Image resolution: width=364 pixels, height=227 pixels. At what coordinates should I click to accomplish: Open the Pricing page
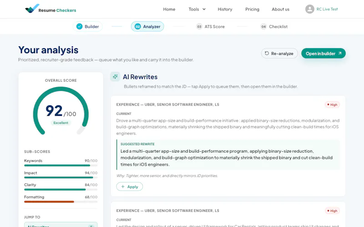[x=252, y=9]
